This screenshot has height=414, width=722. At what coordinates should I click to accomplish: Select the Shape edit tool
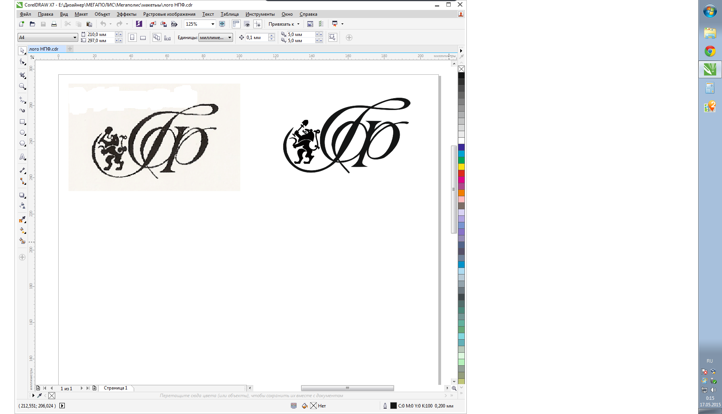[x=22, y=62]
